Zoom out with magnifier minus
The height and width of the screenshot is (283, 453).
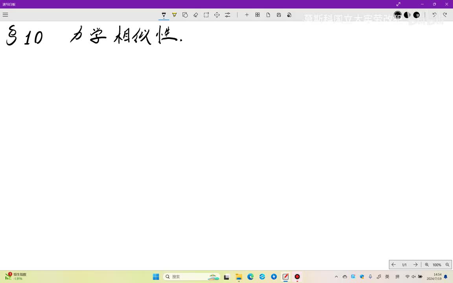pos(447,265)
